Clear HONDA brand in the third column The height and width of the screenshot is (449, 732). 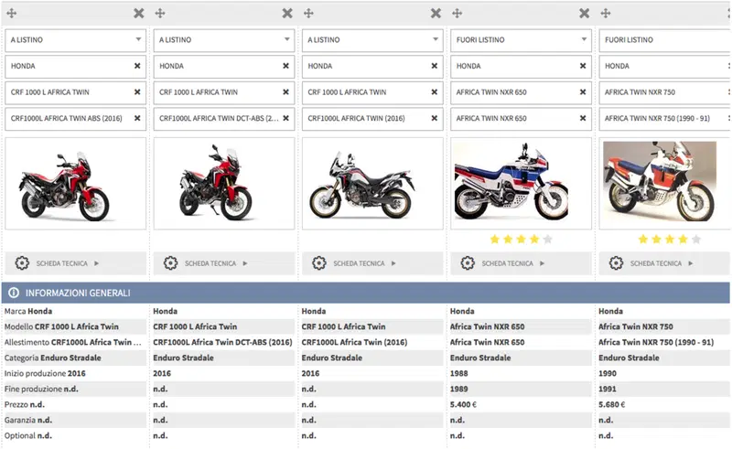[x=434, y=66]
